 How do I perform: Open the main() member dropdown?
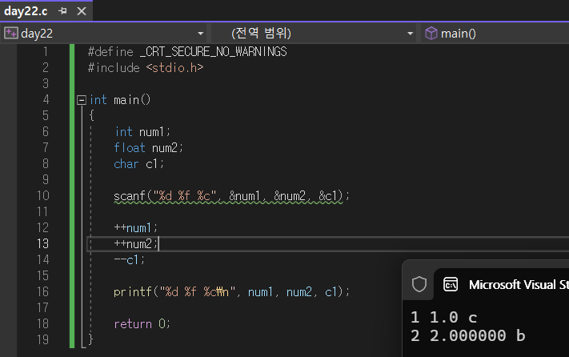click(x=495, y=34)
